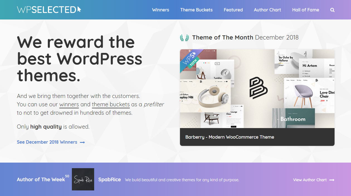
Task: Click the Barberry B logo in preview
Action: (258, 88)
